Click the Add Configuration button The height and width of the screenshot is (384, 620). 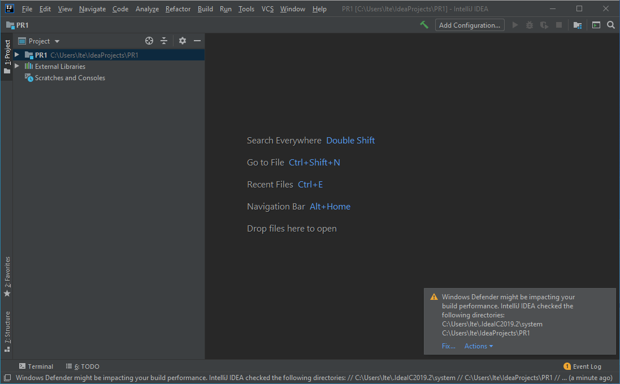coord(470,25)
